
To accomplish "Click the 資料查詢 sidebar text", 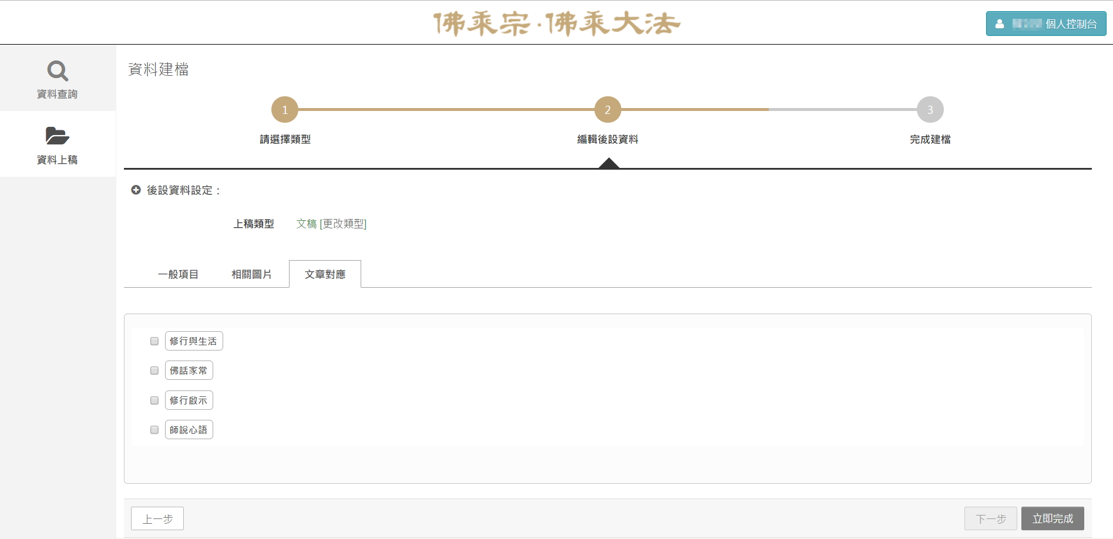I will (x=58, y=94).
